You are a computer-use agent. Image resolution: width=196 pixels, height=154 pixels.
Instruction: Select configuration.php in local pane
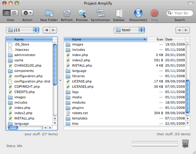pyautogui.click(x=29, y=76)
